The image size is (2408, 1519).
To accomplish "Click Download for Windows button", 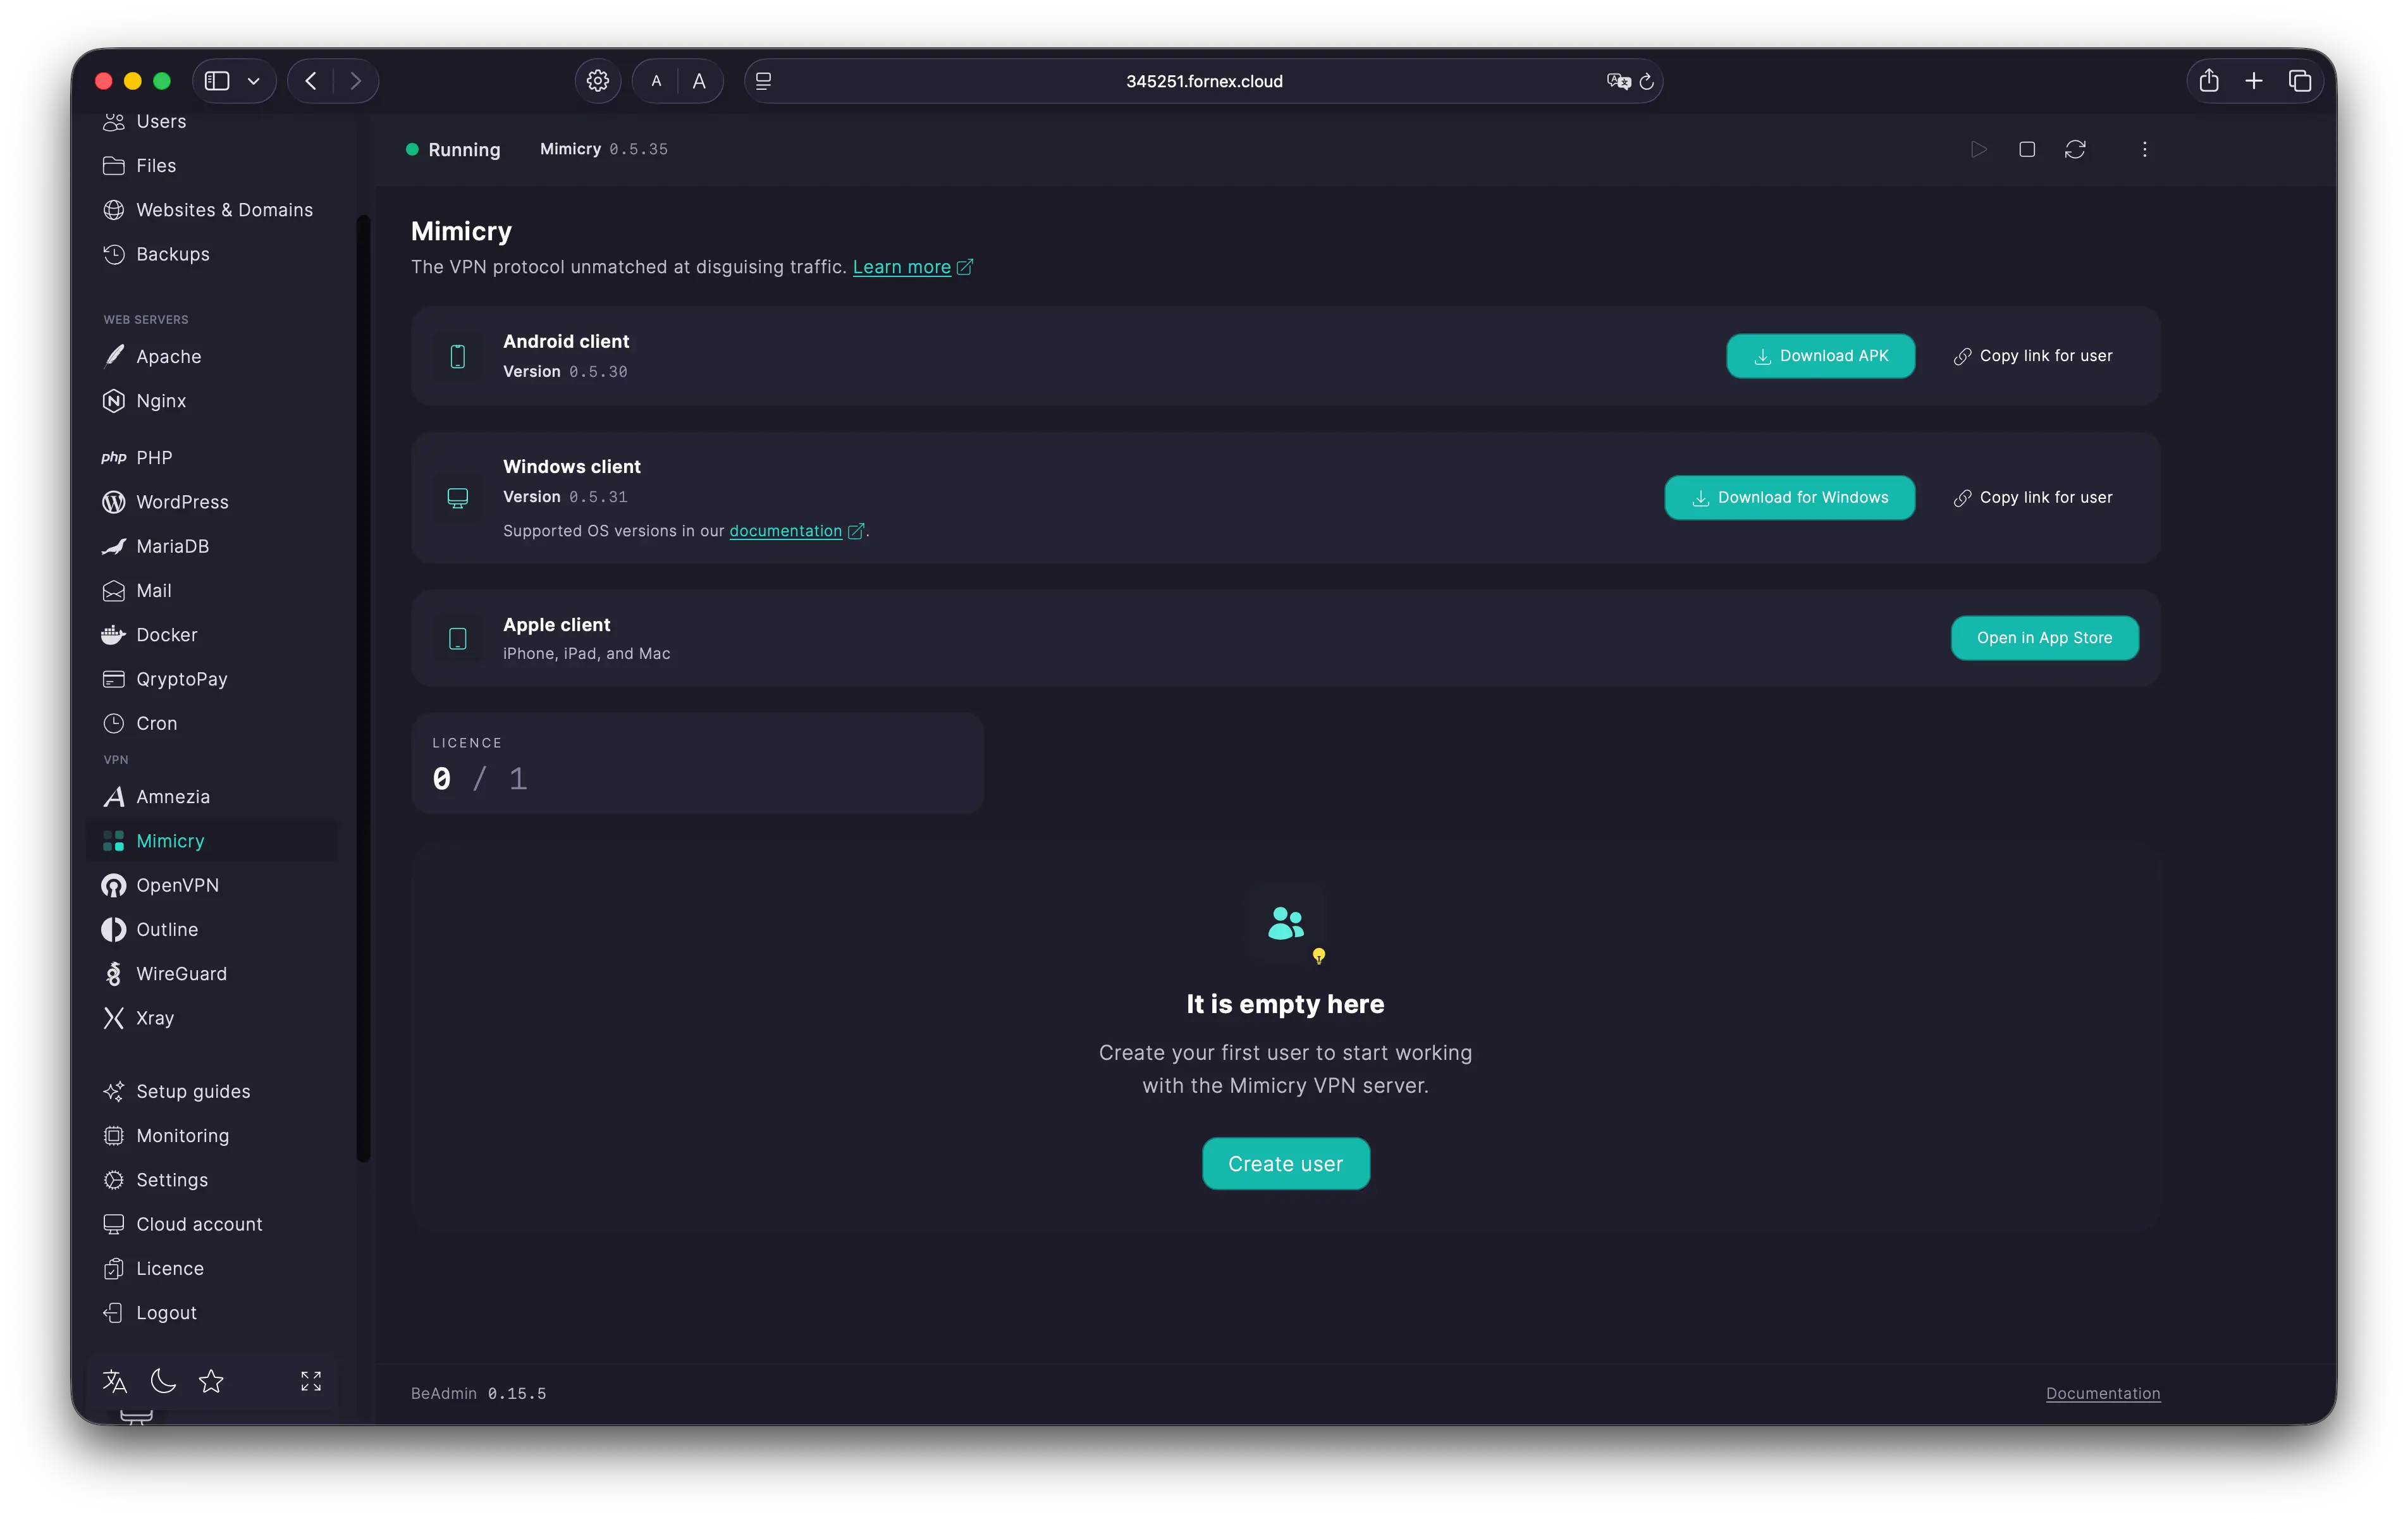I will (1789, 498).
